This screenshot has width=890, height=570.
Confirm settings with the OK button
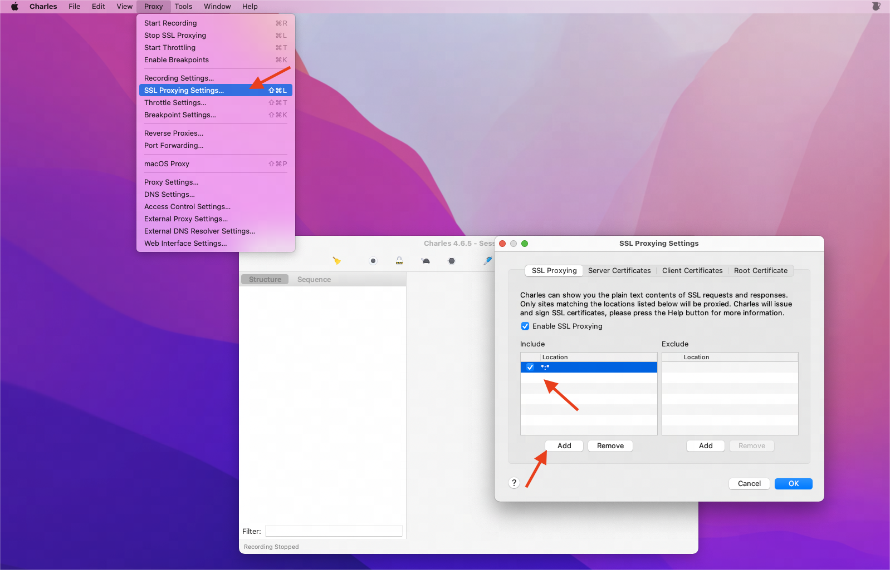pyautogui.click(x=794, y=484)
